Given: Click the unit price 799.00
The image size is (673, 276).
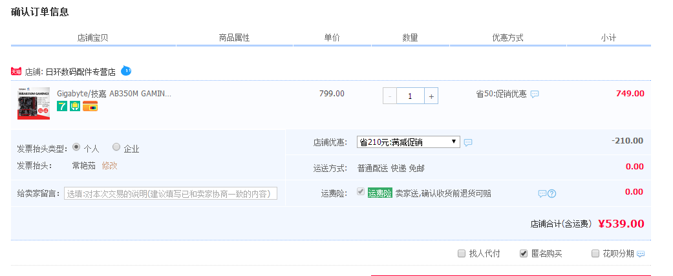Looking at the screenshot, I should coord(332,94).
